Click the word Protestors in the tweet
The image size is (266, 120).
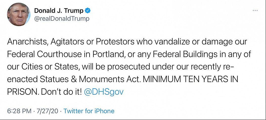[x=114, y=42]
